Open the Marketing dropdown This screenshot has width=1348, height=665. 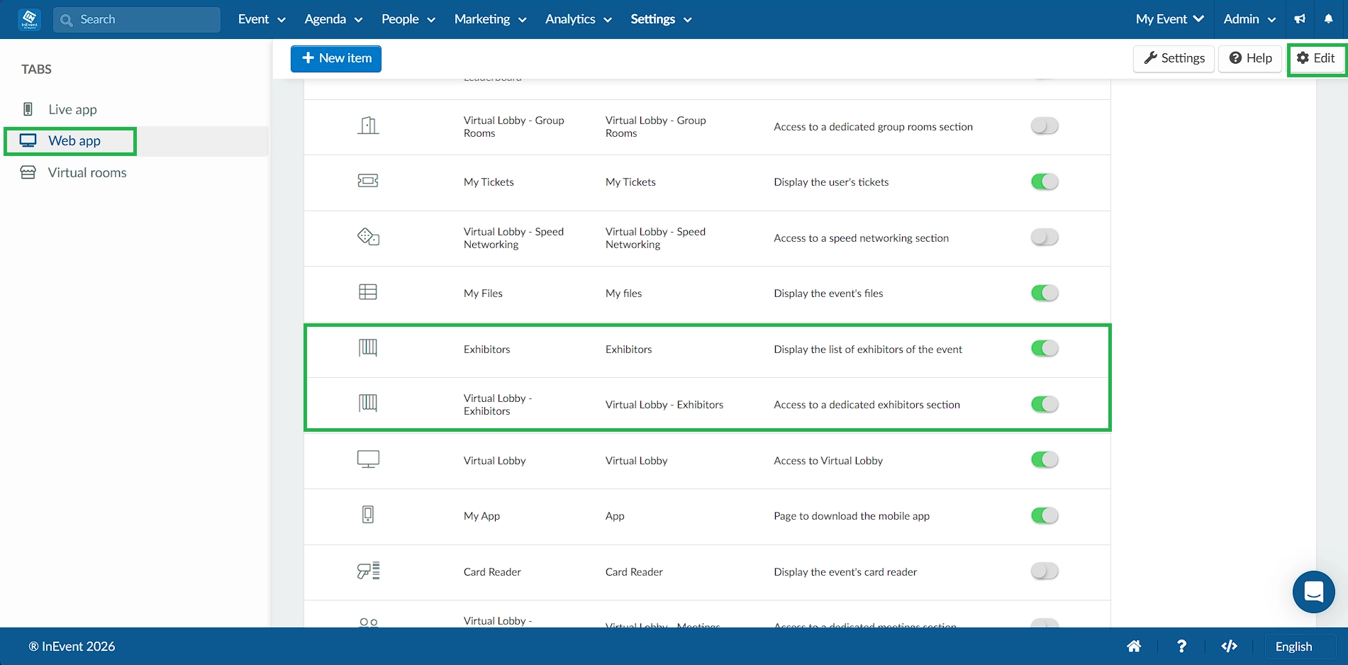pyautogui.click(x=490, y=19)
